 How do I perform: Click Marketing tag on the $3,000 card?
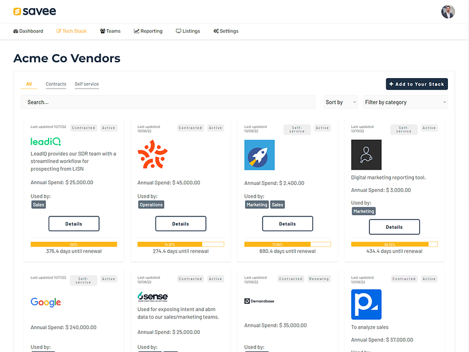[363, 211]
